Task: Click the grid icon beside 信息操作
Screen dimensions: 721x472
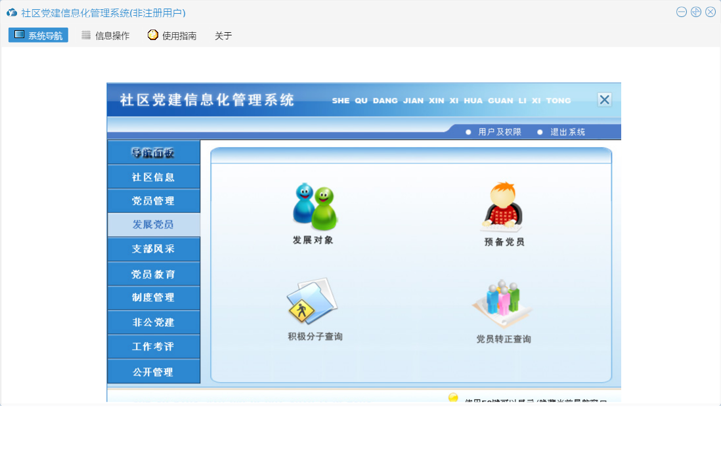Action: [86, 35]
